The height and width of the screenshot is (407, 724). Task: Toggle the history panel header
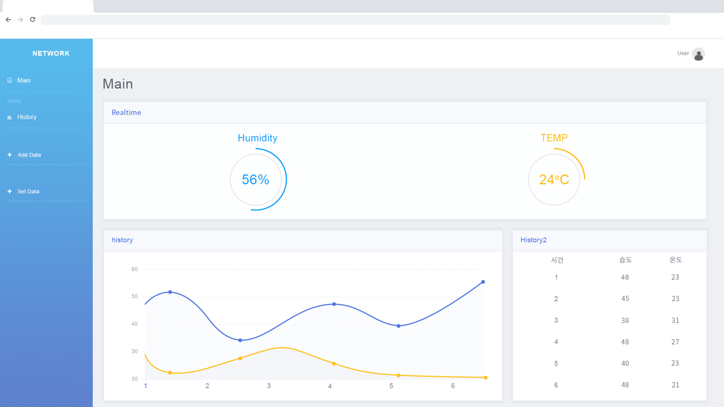122,240
